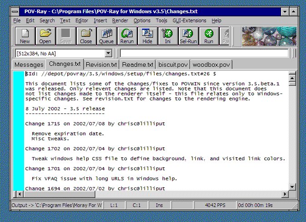Screen dimensions: 306x222
Task: Start rendering with the Run icon
Action: [x=208, y=36]
